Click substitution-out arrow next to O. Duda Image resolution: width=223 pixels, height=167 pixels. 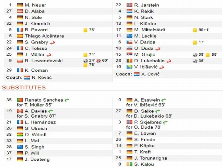158,49
